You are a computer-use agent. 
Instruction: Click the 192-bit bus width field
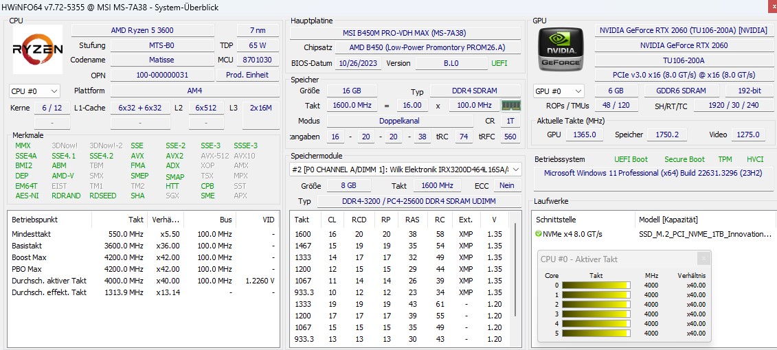[x=750, y=91]
